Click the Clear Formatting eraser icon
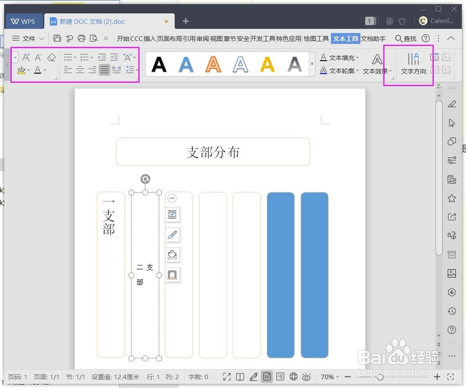This screenshot has width=466, height=388. point(51,57)
